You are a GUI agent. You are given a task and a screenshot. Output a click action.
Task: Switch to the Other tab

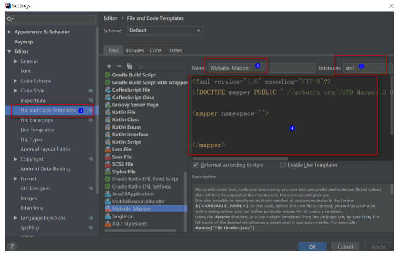[x=176, y=50]
